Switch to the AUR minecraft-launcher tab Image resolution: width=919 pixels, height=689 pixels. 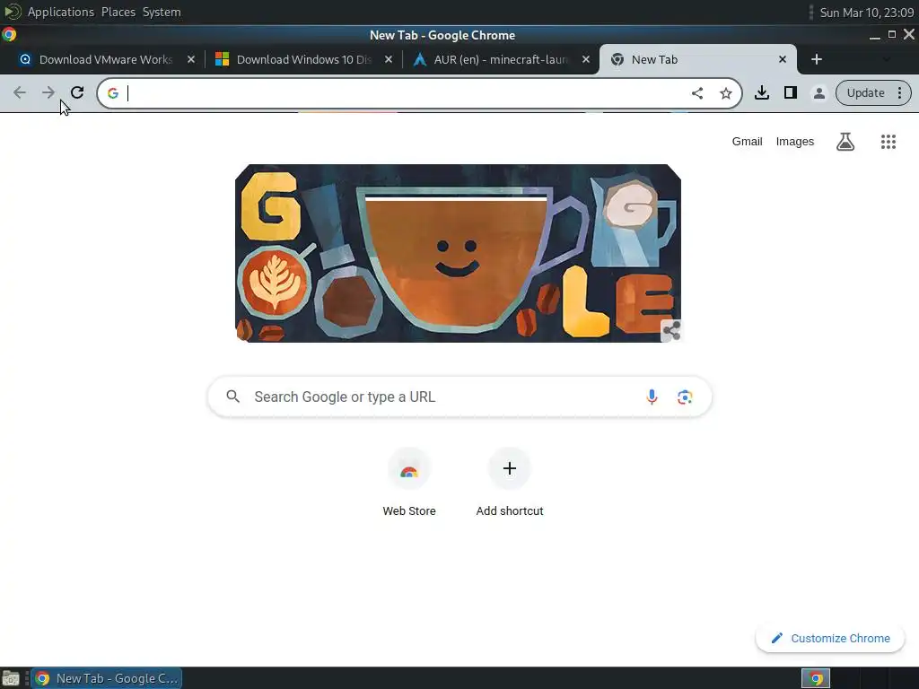tap(500, 59)
